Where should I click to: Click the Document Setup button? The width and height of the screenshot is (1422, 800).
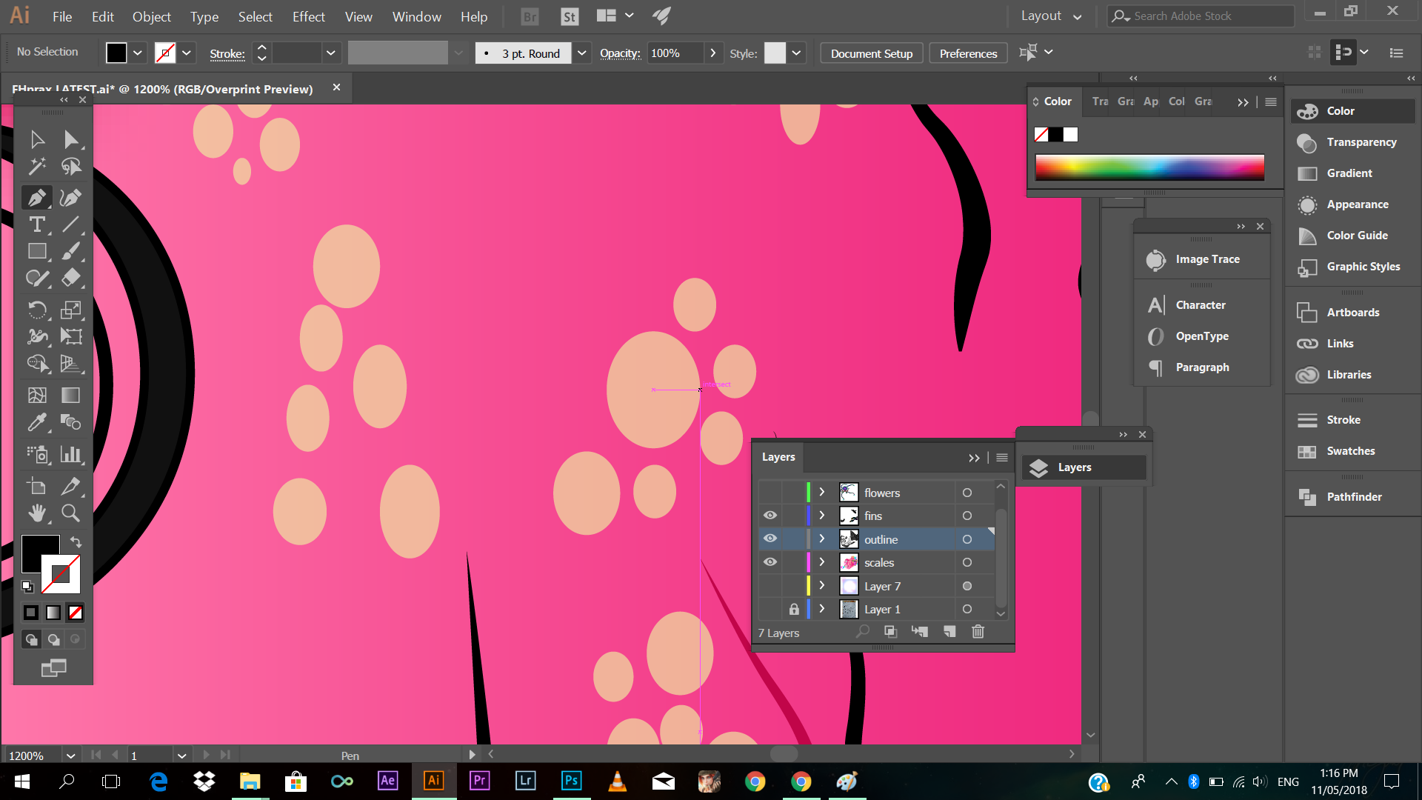[x=871, y=53]
